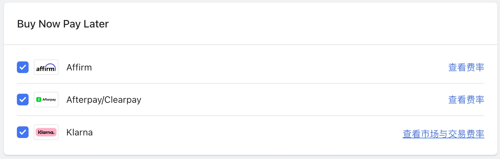
Task: Open the 查看费率 link for Affirm
Action: pyautogui.click(x=466, y=67)
